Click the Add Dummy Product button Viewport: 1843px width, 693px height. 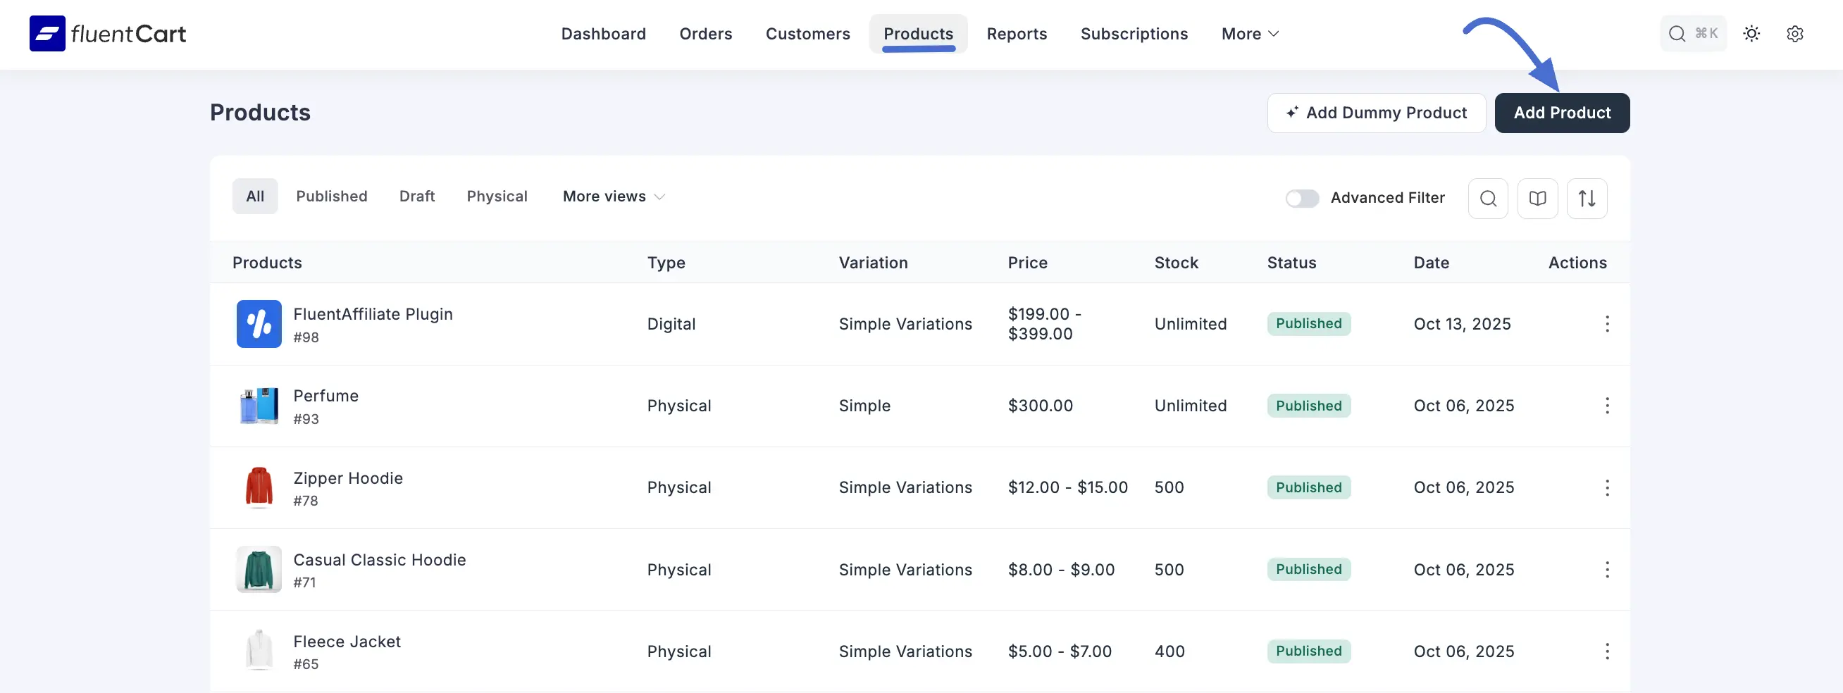1376,112
